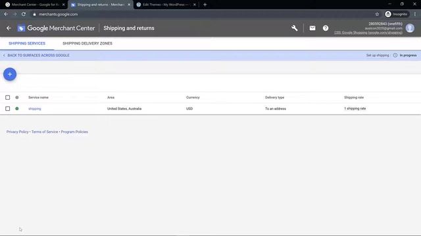The image size is (421, 236).
Task: Click the Google Shopping account link
Action: point(368,33)
